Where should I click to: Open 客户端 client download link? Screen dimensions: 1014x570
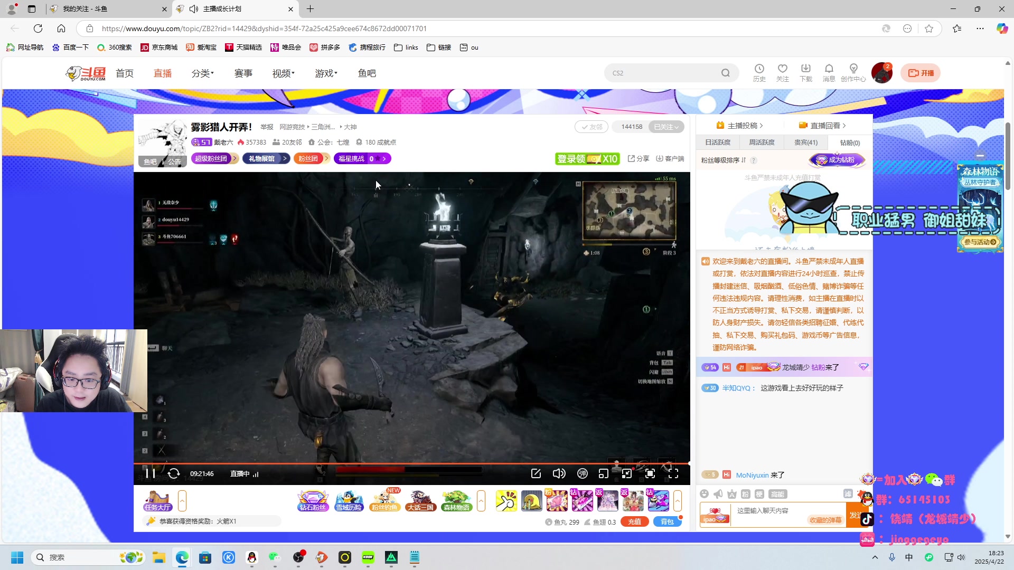coord(670,158)
